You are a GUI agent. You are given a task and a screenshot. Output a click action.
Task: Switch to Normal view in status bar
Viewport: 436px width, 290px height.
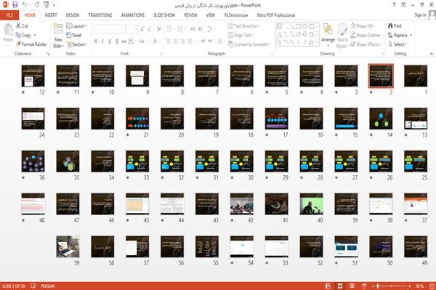328,286
